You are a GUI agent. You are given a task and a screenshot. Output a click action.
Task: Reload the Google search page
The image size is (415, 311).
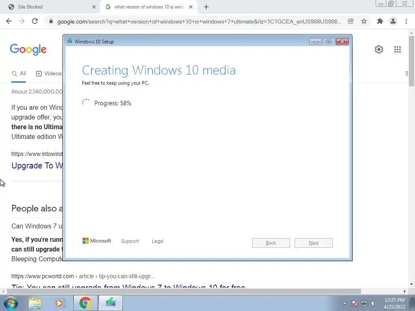click(35, 21)
